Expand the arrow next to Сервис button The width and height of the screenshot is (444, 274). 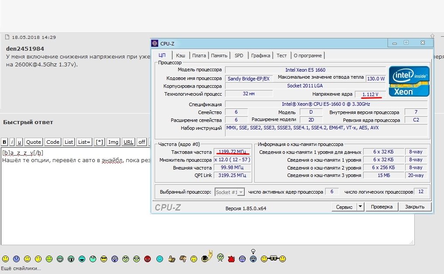click(360, 207)
